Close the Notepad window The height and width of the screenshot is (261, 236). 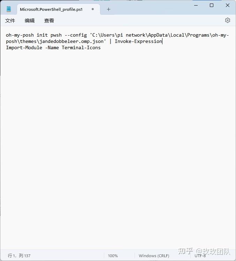[x=228, y=5]
